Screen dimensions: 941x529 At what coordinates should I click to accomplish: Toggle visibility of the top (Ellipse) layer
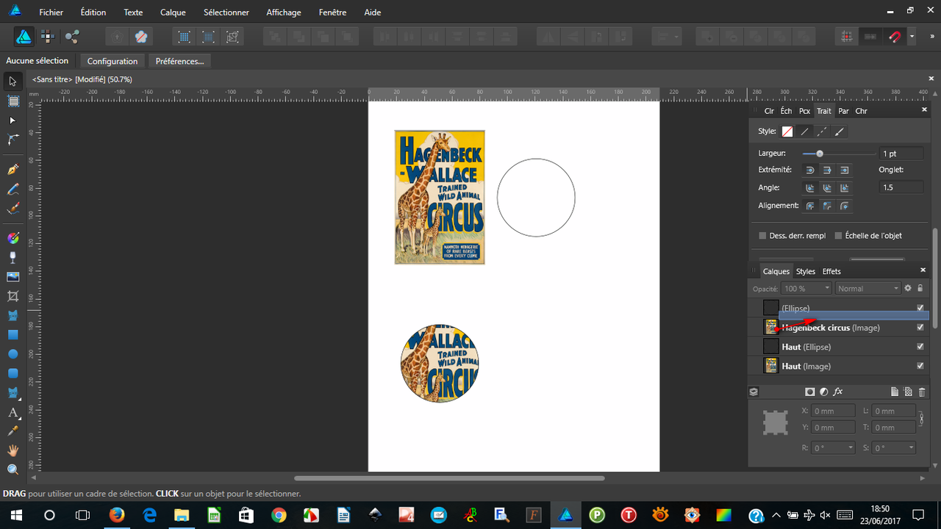(x=920, y=308)
